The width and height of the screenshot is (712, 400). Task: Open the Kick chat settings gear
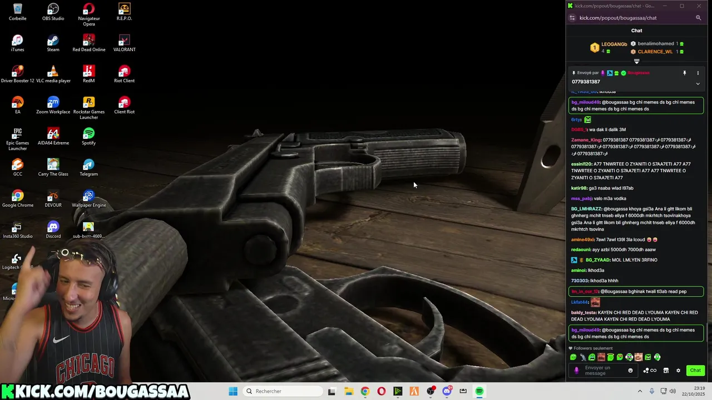click(x=678, y=371)
